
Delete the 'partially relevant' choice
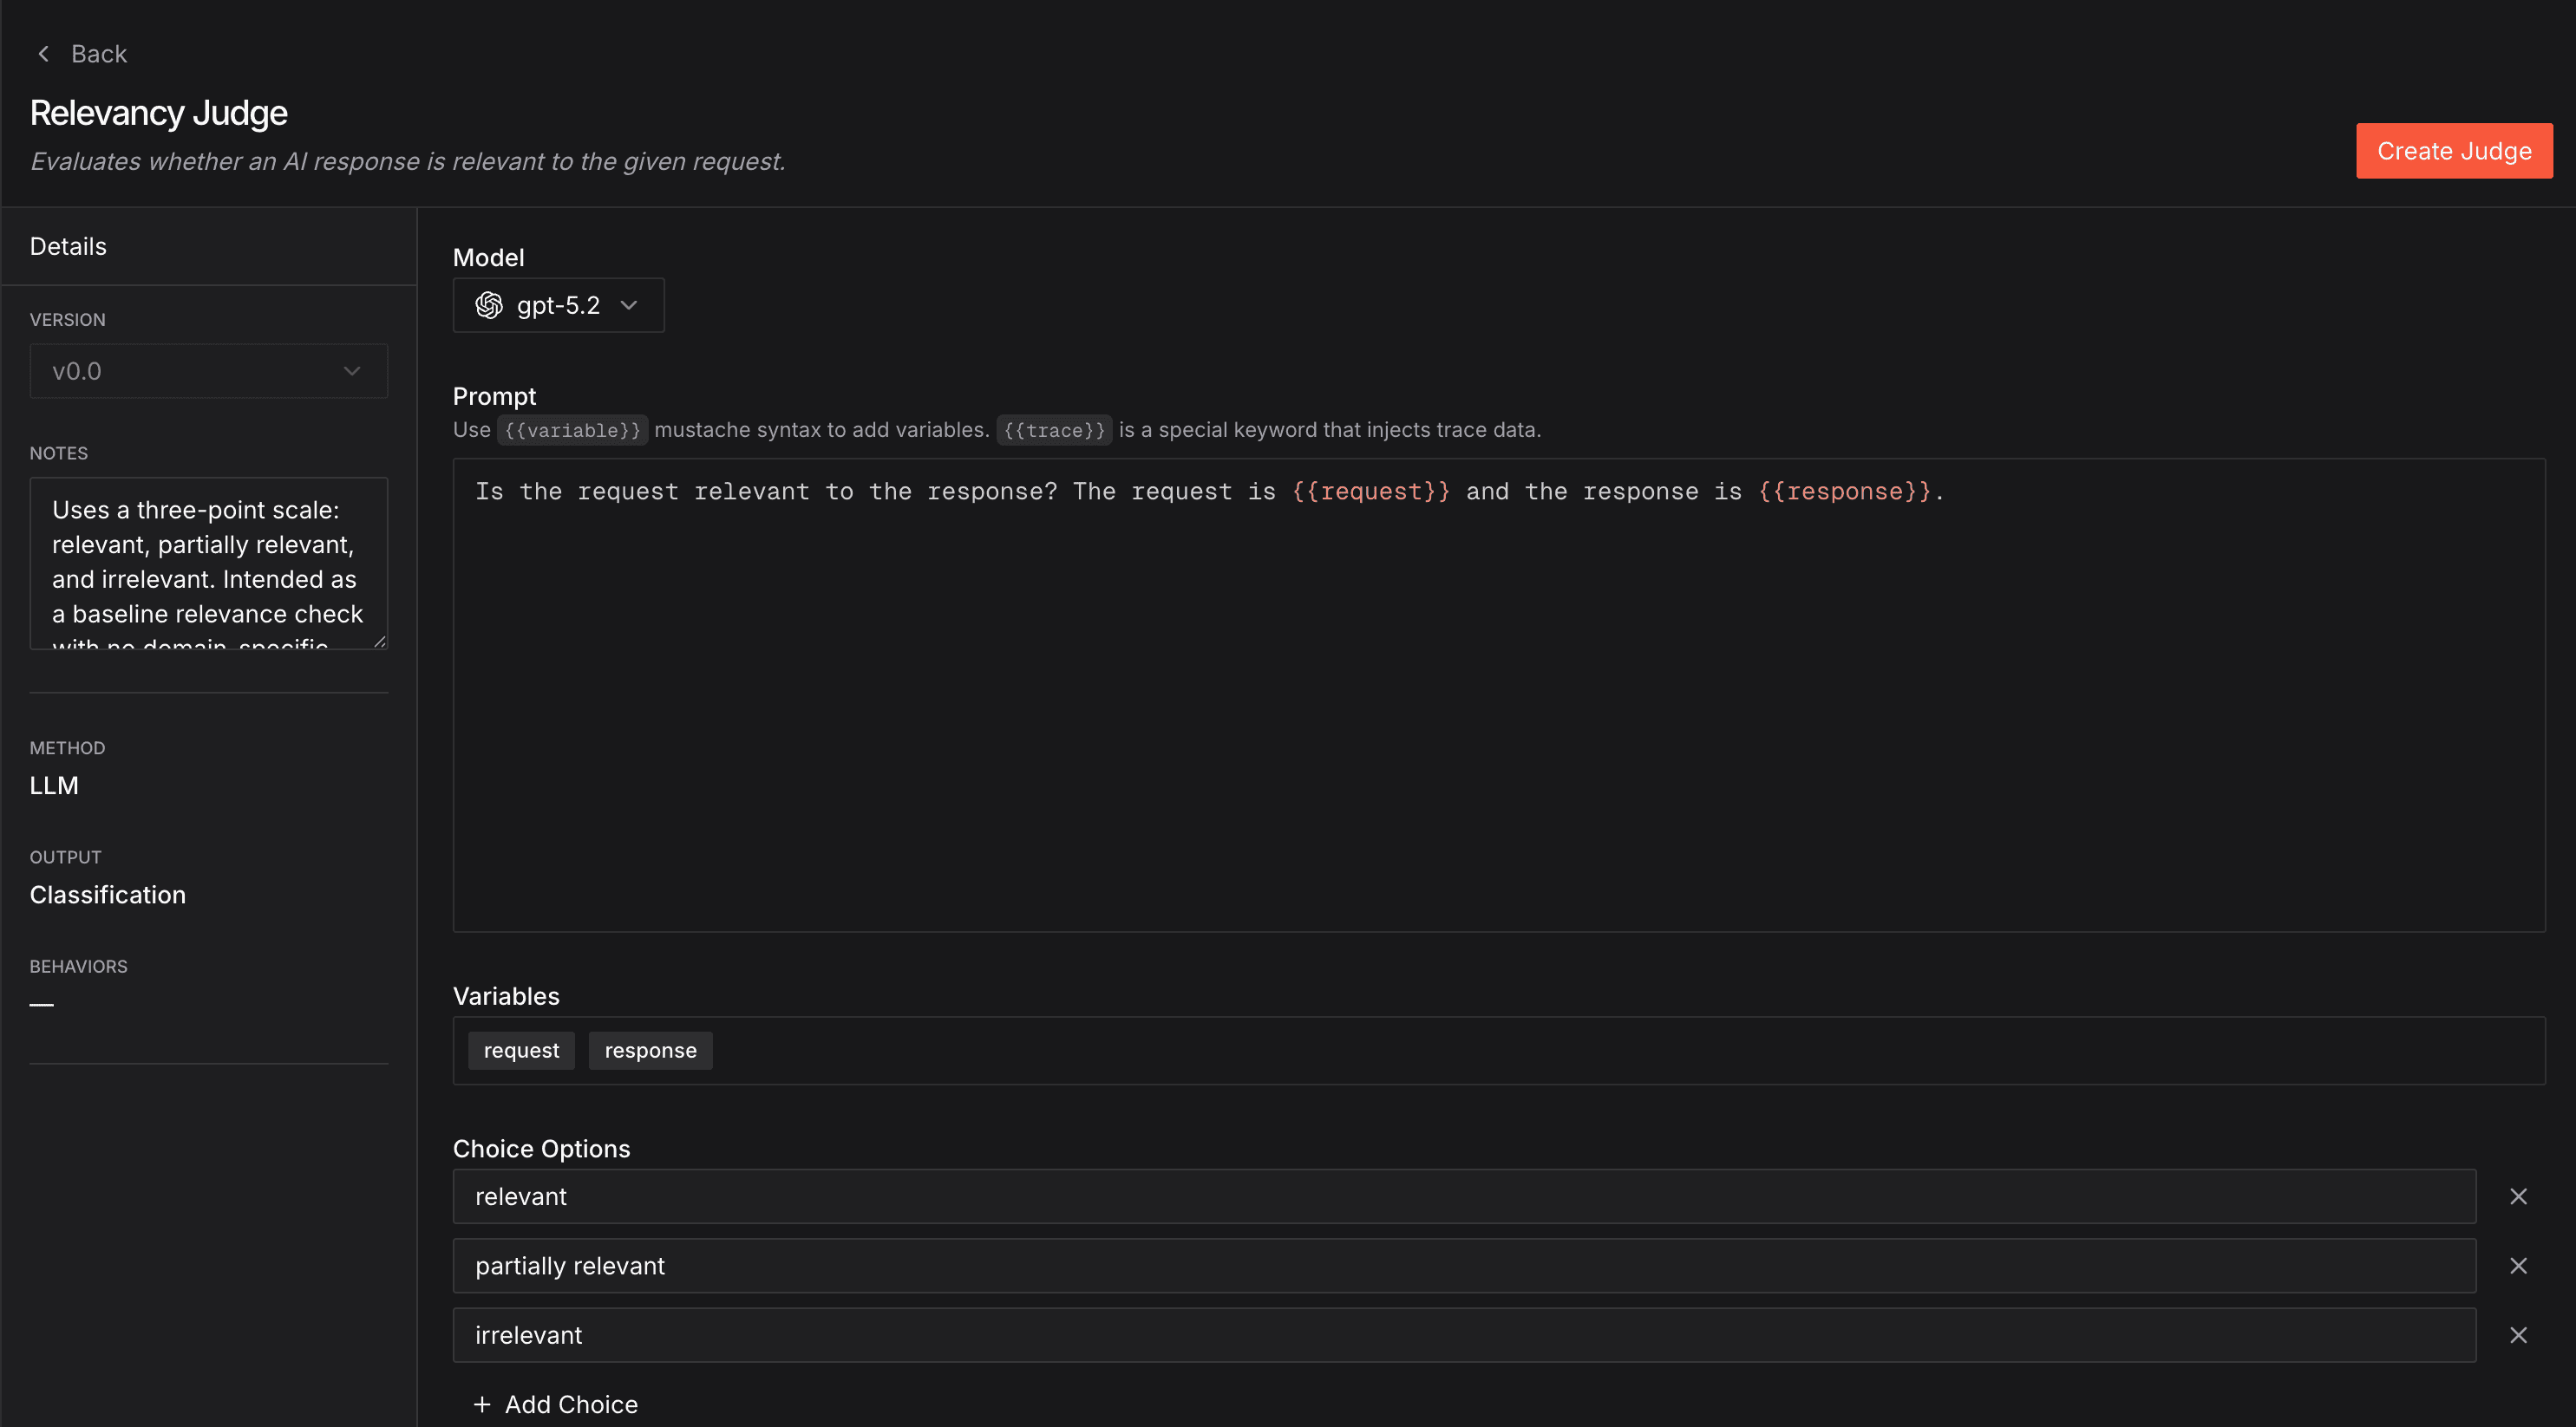2518,1266
